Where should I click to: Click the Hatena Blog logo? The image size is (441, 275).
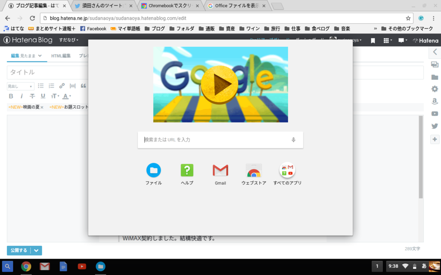tap(28, 40)
